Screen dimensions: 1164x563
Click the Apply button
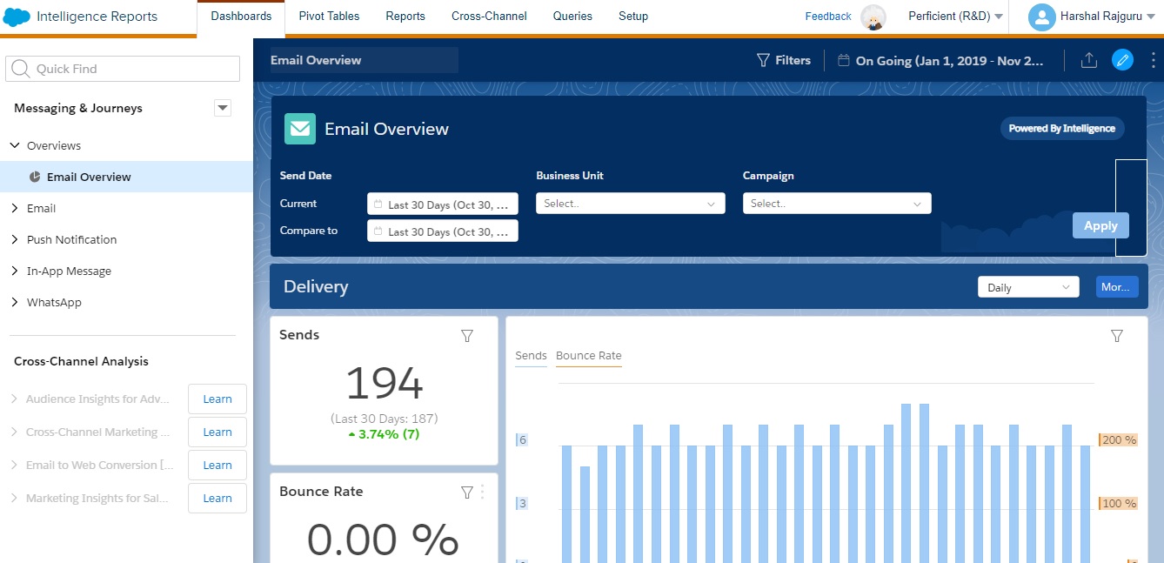tap(1100, 225)
